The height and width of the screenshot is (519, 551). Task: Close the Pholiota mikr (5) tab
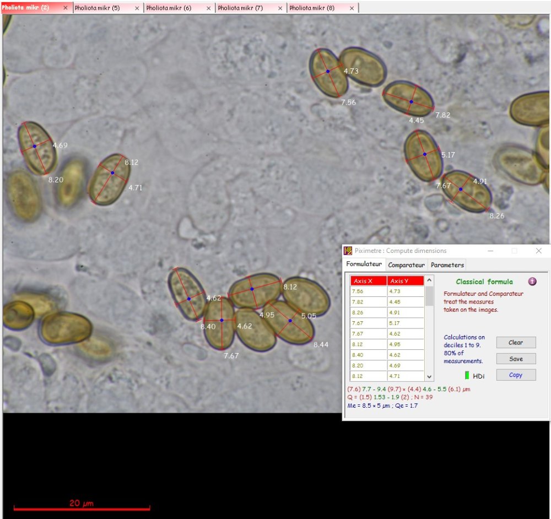coord(137,8)
